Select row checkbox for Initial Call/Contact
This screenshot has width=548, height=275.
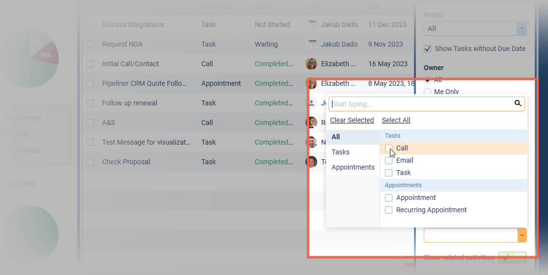coord(90,64)
